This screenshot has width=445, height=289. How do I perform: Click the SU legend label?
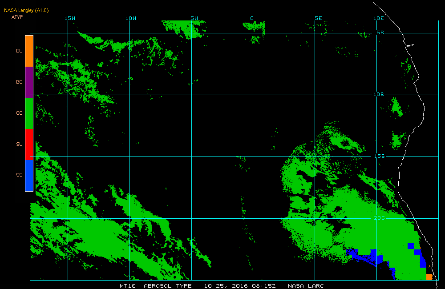pyautogui.click(x=19, y=144)
